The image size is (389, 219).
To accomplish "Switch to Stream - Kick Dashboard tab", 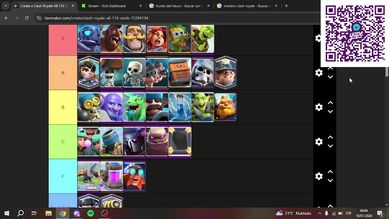I will click(x=112, y=6).
